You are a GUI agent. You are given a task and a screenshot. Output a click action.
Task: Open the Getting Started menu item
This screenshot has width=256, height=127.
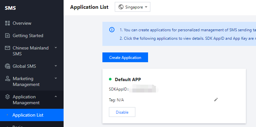[32, 35]
